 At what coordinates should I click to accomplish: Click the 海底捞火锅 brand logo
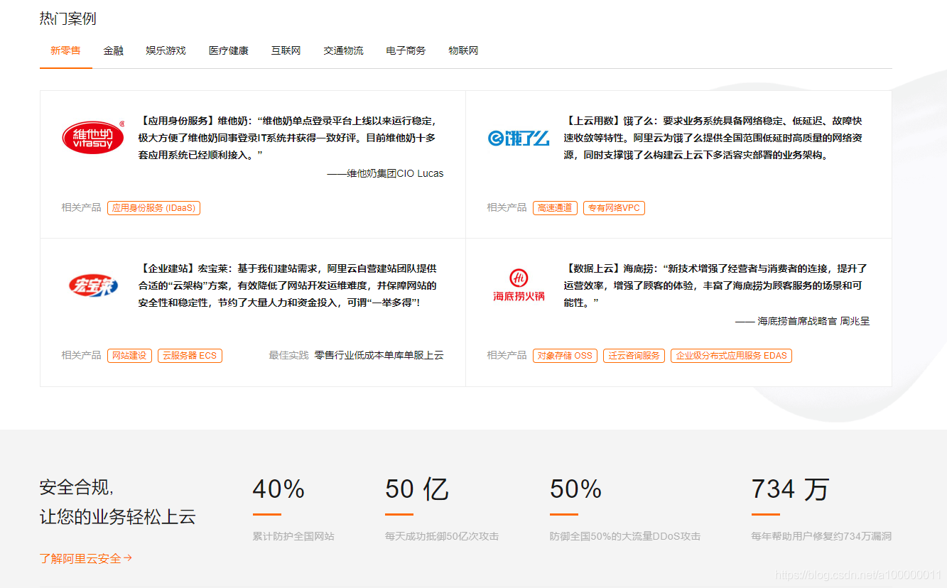pyautogui.click(x=518, y=284)
